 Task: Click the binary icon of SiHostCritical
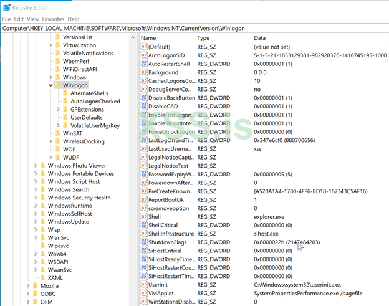(x=144, y=251)
